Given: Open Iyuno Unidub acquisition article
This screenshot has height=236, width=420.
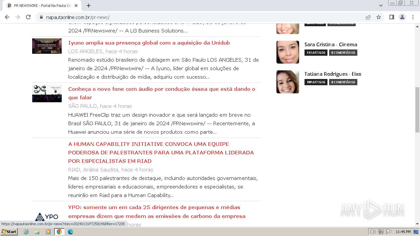Looking at the screenshot, I should 149,43.
